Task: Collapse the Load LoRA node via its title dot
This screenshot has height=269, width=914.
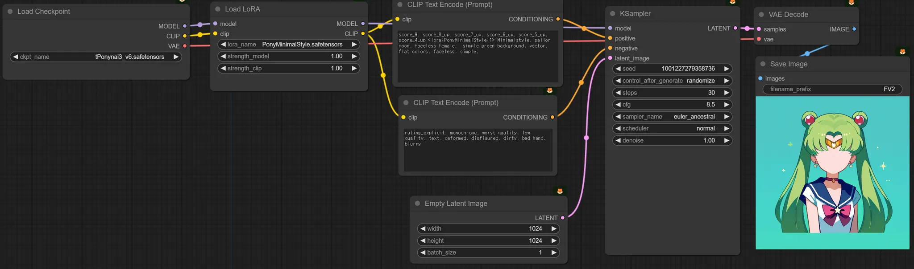Action: (x=218, y=9)
